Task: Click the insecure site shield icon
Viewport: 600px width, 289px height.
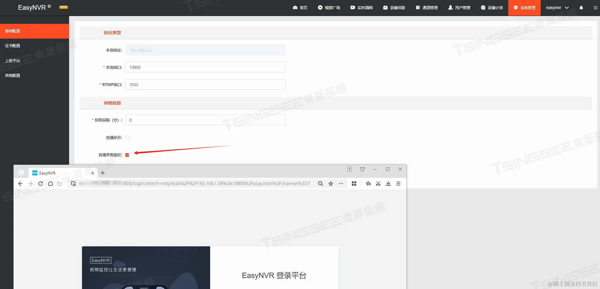Action: click(73, 184)
